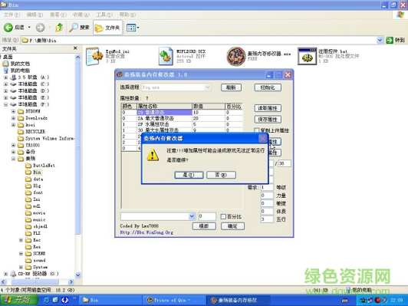408x306 pixels.
Task: Click Yes (是) in warning dialog
Action: pyautogui.click(x=189, y=175)
